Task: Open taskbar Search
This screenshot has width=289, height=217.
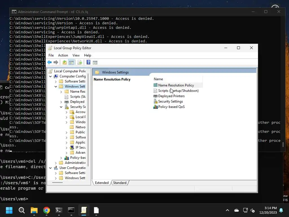Action: click(21, 210)
